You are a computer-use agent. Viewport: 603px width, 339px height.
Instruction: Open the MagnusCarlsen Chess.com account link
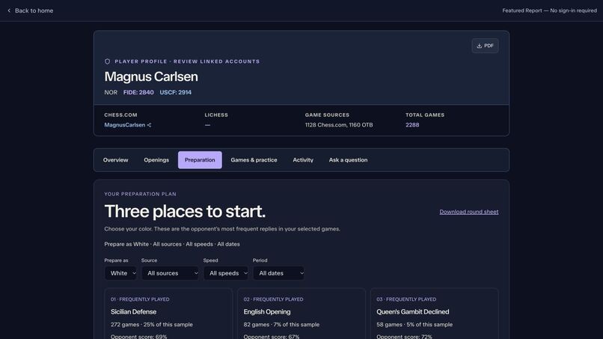pyautogui.click(x=125, y=125)
